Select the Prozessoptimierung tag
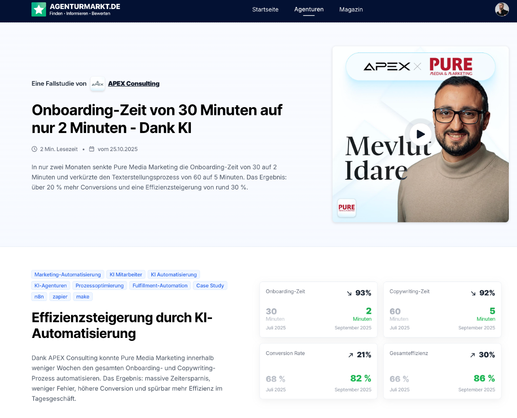The image size is (517, 418). point(100,285)
